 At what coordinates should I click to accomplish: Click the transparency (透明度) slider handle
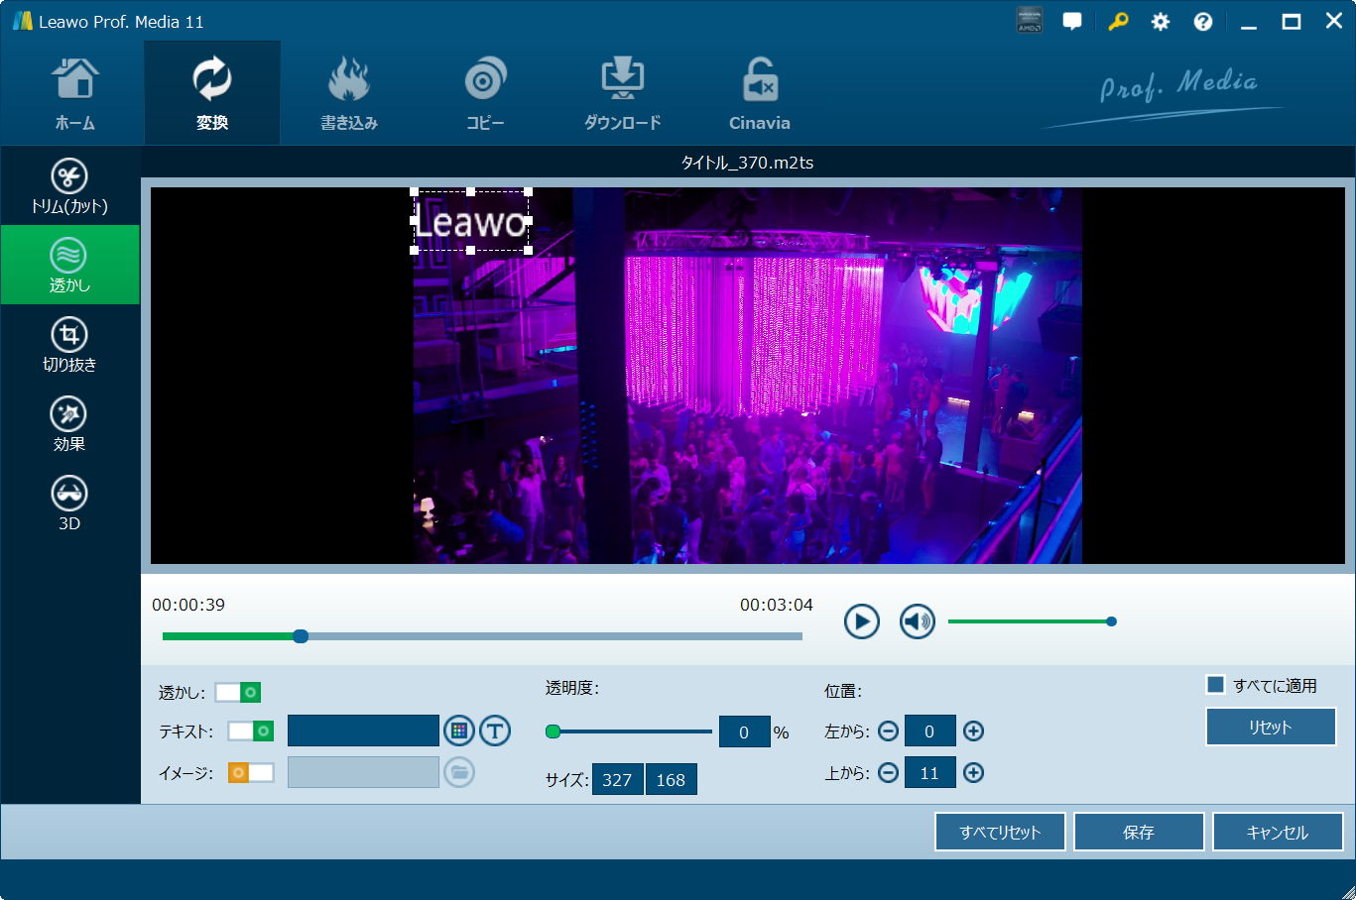tap(554, 731)
